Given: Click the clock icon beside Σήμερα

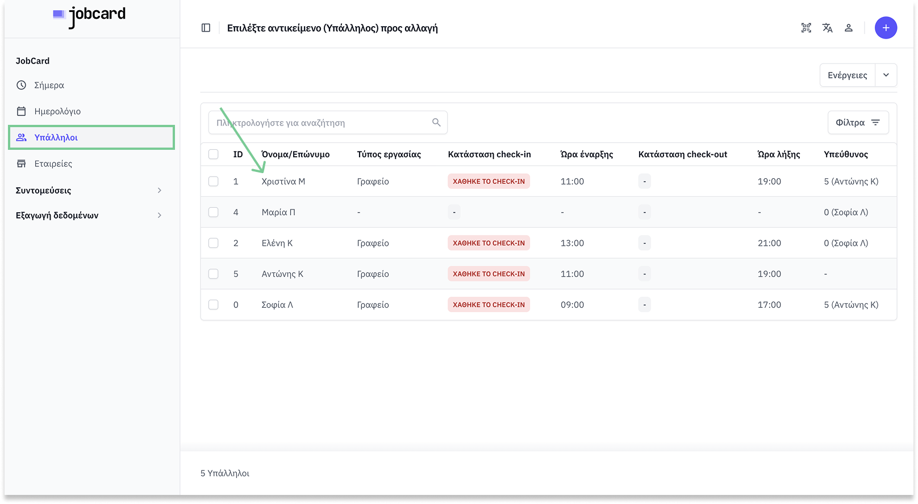Looking at the screenshot, I should click(22, 85).
